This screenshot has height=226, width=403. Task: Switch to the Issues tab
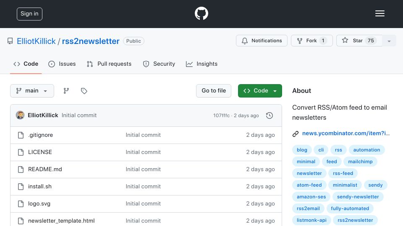(62, 64)
